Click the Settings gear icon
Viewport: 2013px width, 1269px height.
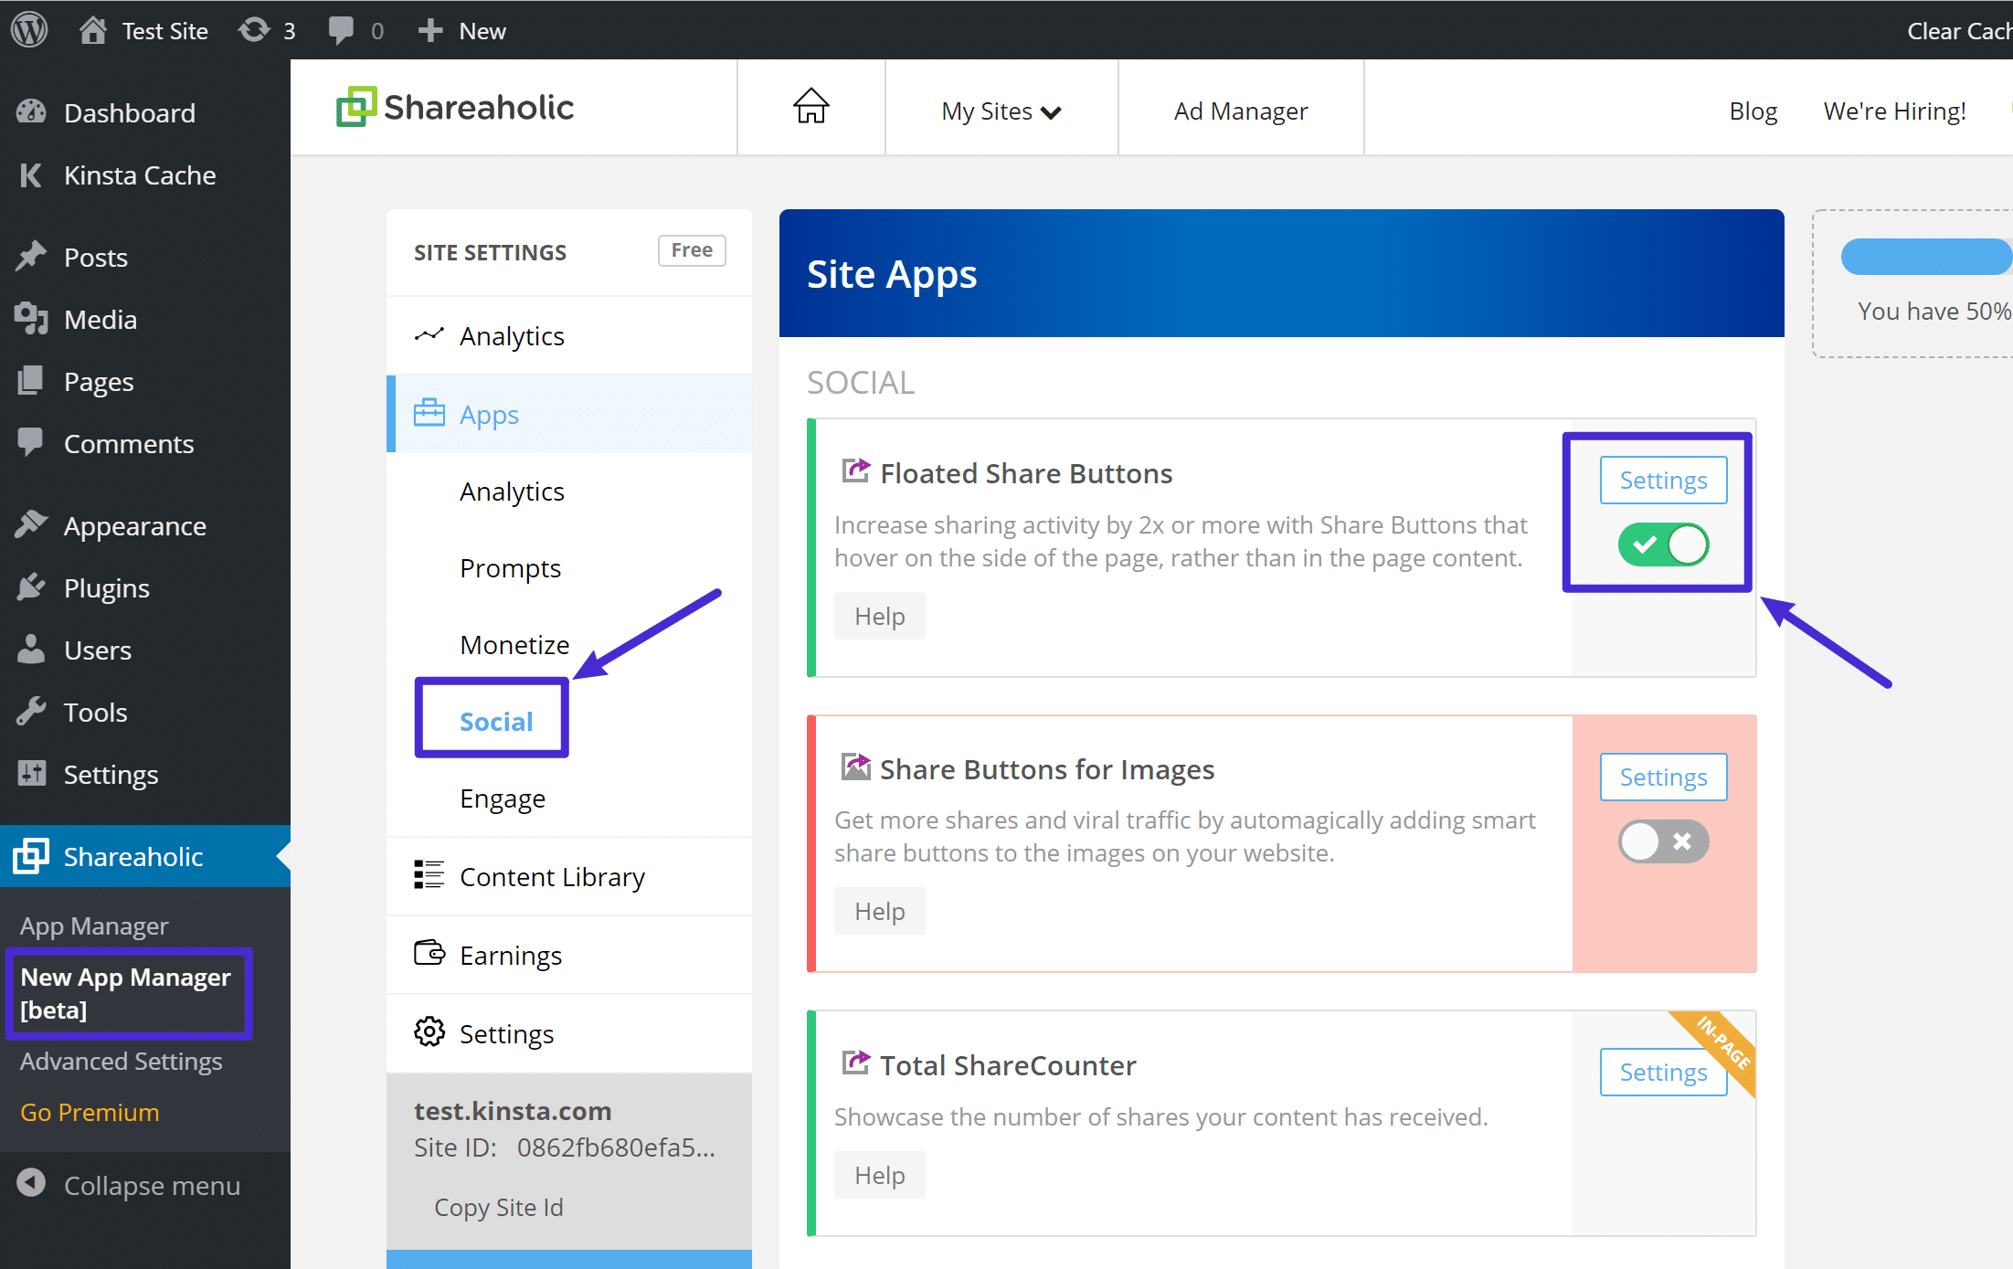429,1032
